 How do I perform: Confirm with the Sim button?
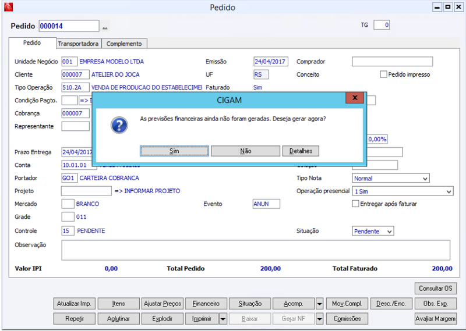point(174,151)
